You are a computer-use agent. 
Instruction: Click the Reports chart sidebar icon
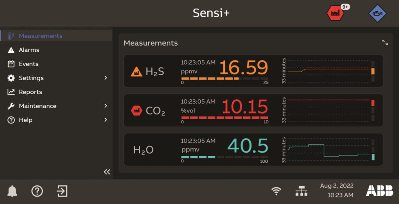11,92
